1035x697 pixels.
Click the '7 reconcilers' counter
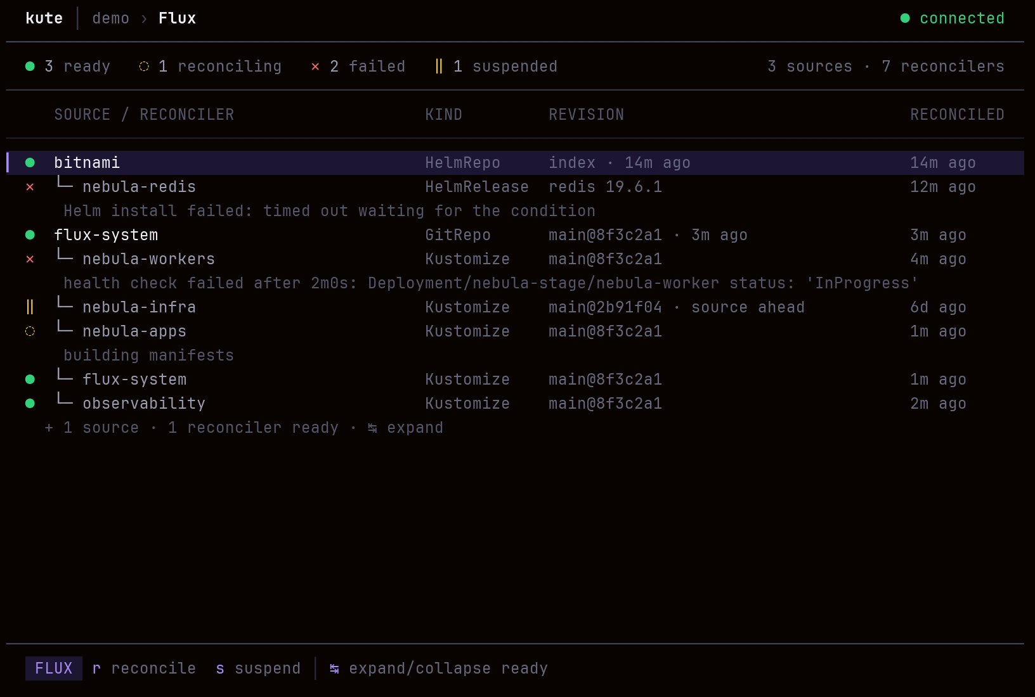click(x=943, y=67)
